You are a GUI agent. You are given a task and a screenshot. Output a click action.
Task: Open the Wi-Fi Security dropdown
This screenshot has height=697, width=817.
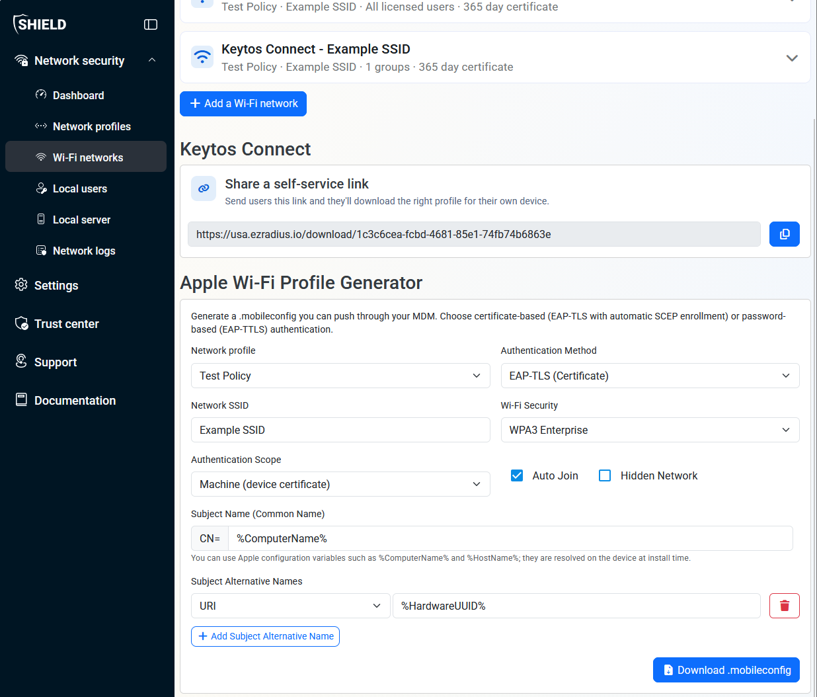[650, 430]
